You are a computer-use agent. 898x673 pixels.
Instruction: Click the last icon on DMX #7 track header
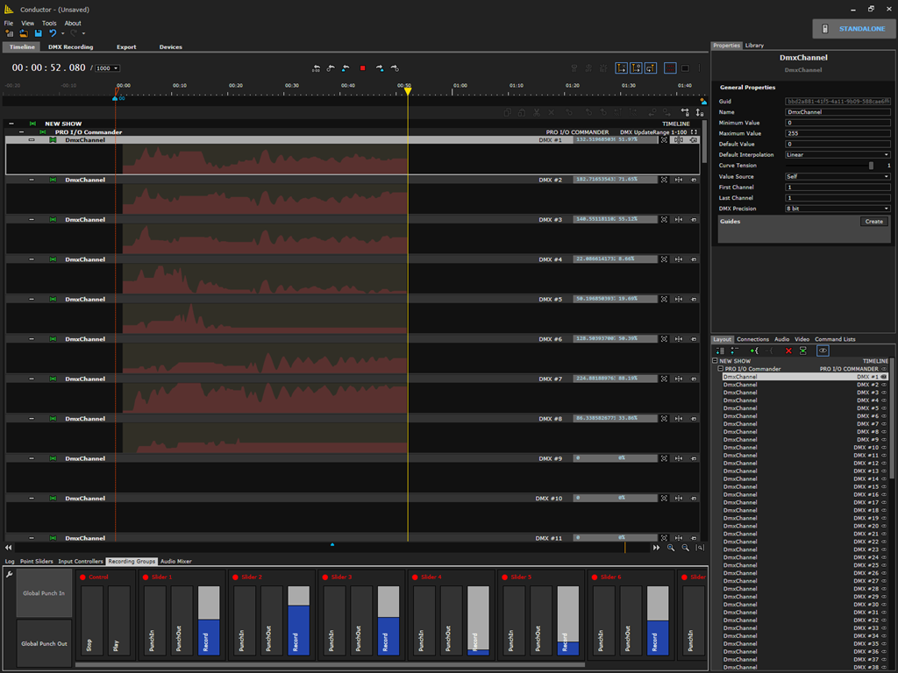694,379
